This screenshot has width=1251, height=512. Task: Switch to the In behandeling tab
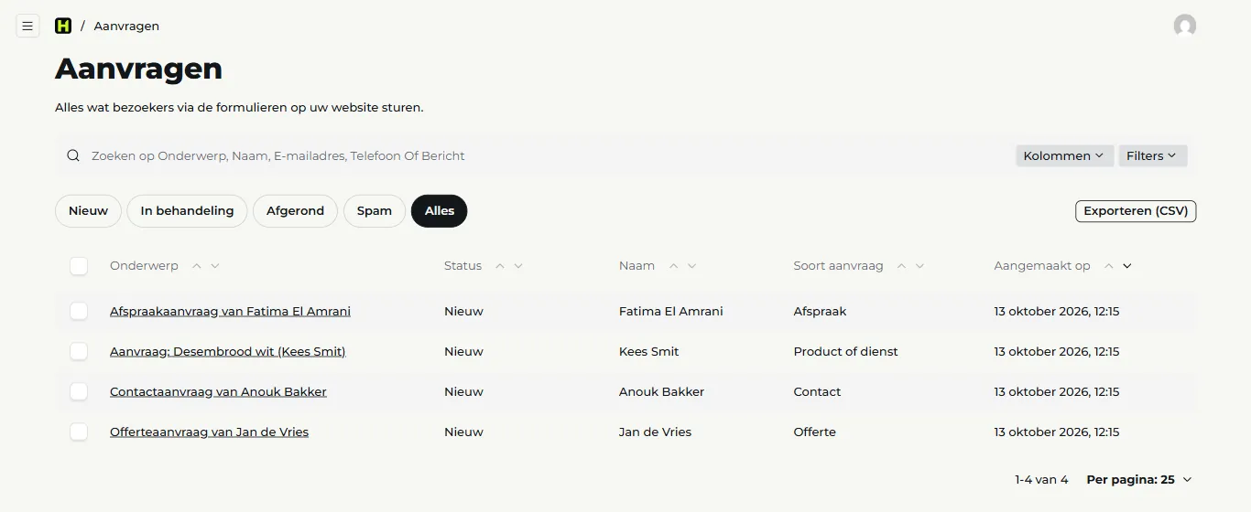pos(187,210)
